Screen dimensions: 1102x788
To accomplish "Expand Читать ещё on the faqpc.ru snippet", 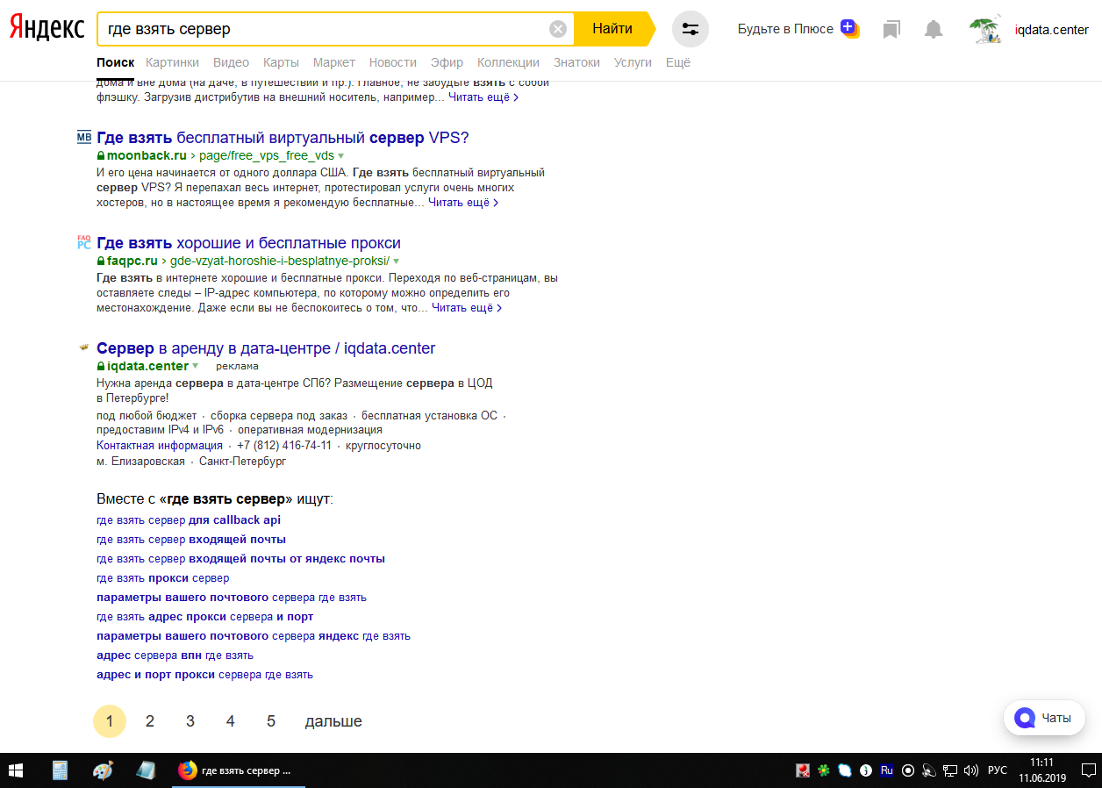I will [x=467, y=308].
